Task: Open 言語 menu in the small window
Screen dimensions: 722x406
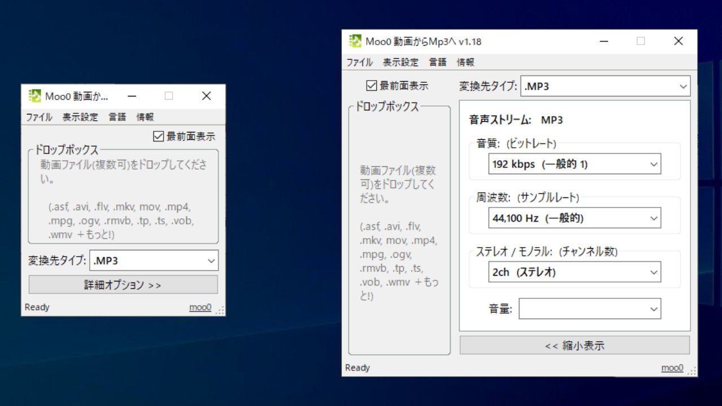Action: pos(117,117)
